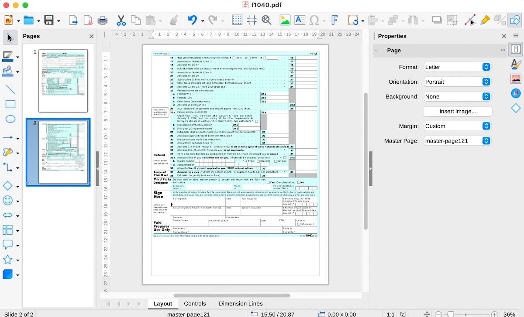Open the Block Arrows dropdown arrow
Image resolution: width=524 pixels, height=317 pixels.
click(x=17, y=216)
